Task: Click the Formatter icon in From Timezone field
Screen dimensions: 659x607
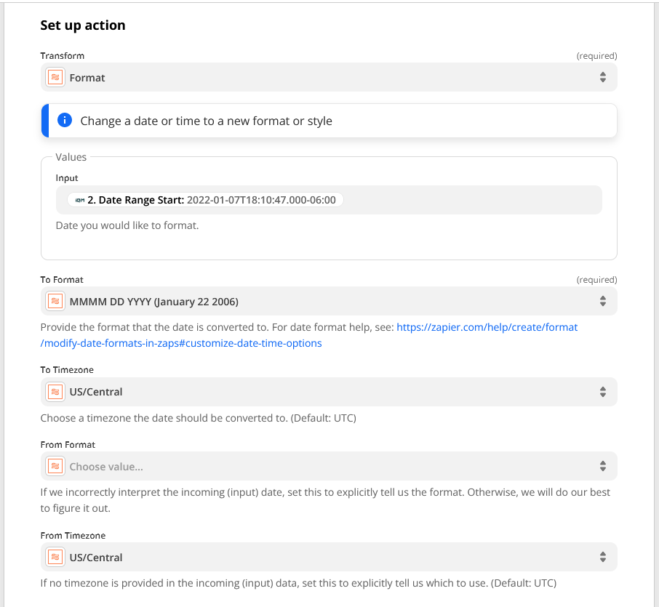Action: pos(55,558)
